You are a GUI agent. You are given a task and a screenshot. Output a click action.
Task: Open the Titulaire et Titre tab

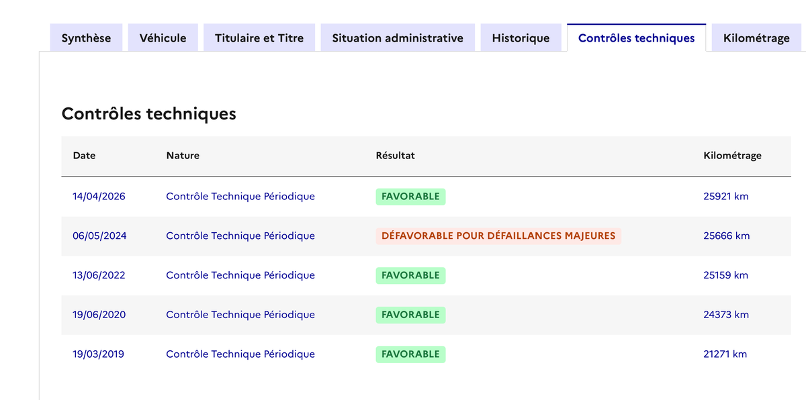tap(259, 38)
